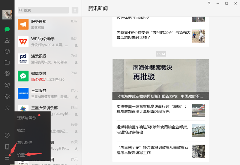This screenshot has height=165, width=240.
Task: Open the Moments shutter icon
Action: coord(7,74)
